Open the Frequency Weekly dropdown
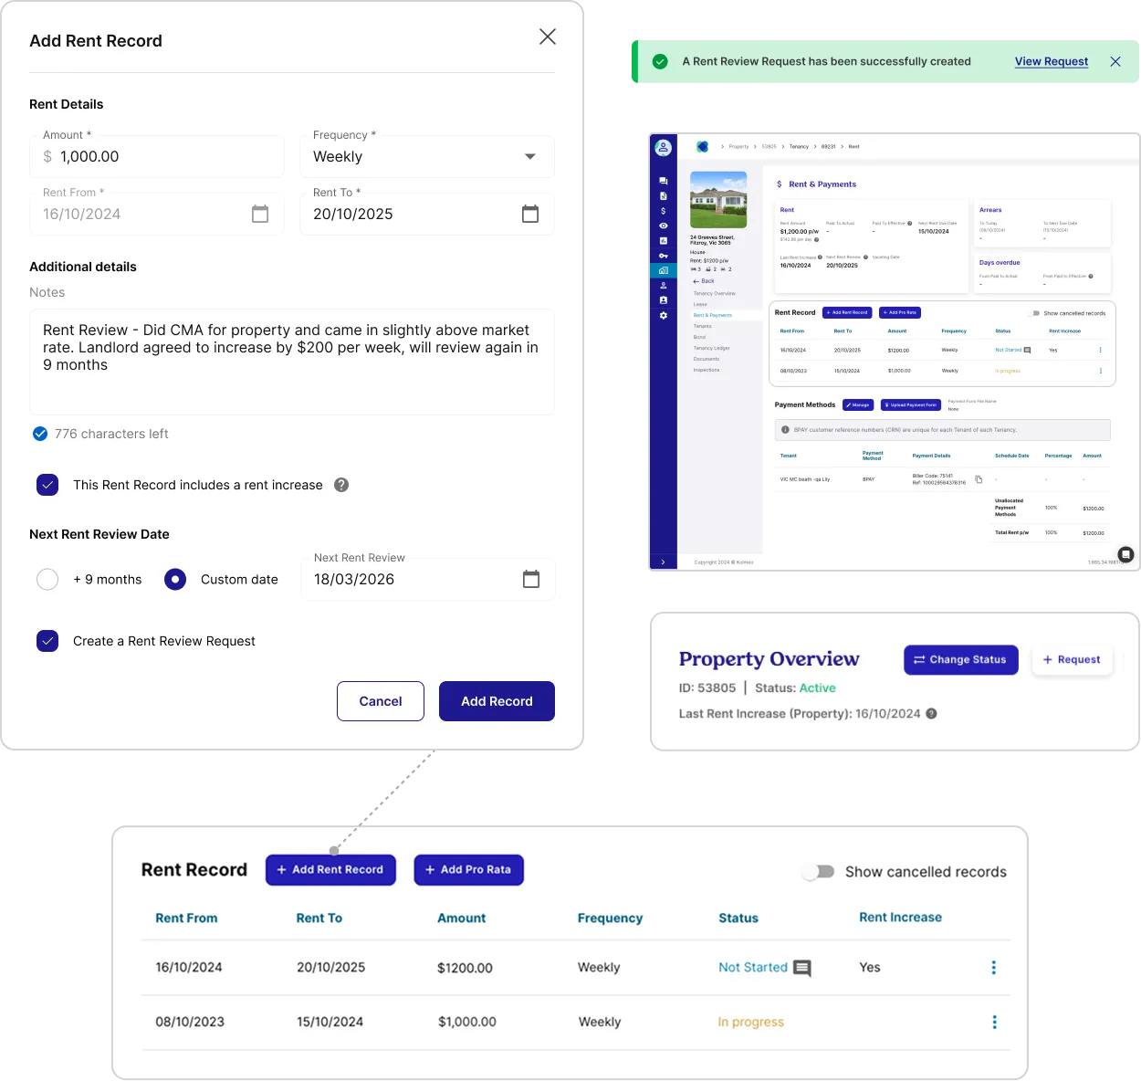This screenshot has width=1141, height=1081. (x=427, y=156)
